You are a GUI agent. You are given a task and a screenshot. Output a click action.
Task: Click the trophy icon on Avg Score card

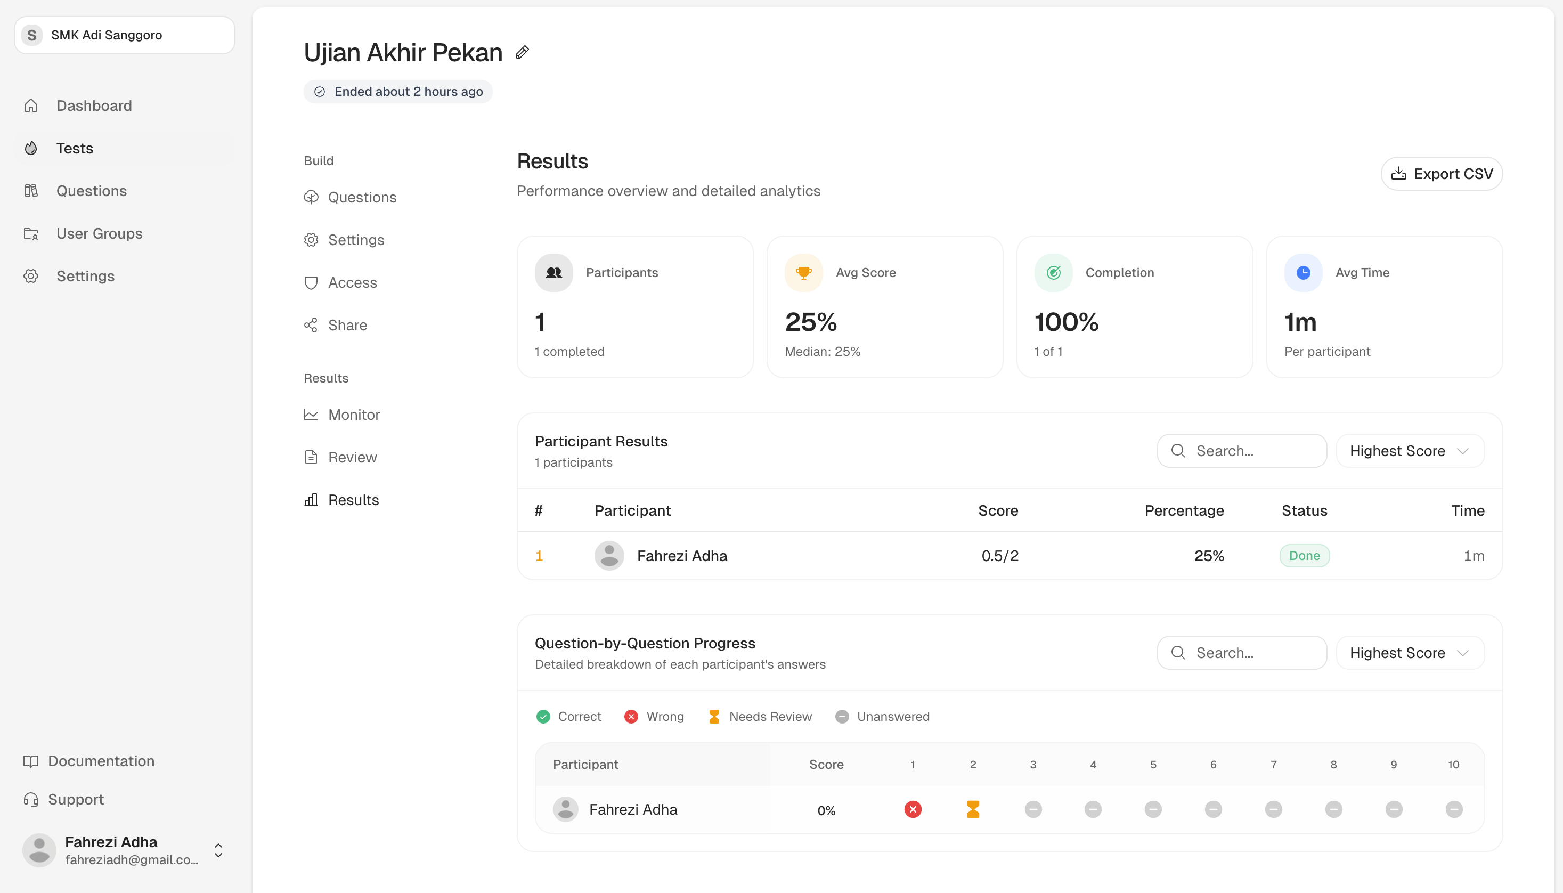[803, 272]
